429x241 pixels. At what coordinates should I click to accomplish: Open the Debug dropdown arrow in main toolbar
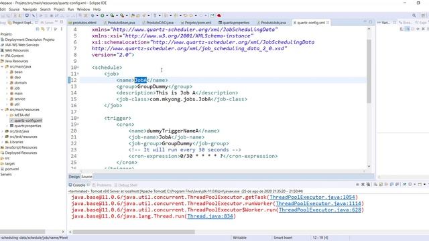tap(97, 15)
